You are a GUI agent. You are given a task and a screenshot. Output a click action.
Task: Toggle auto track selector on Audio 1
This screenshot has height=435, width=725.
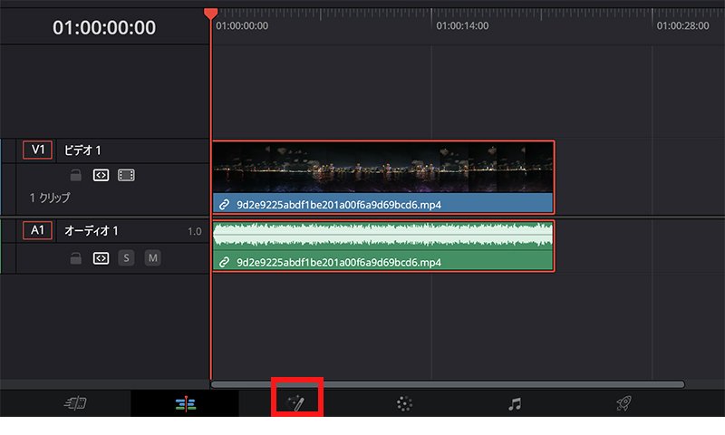tap(101, 258)
